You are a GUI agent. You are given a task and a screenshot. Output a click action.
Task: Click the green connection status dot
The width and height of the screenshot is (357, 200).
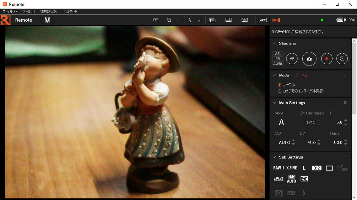pyautogui.click(x=322, y=20)
